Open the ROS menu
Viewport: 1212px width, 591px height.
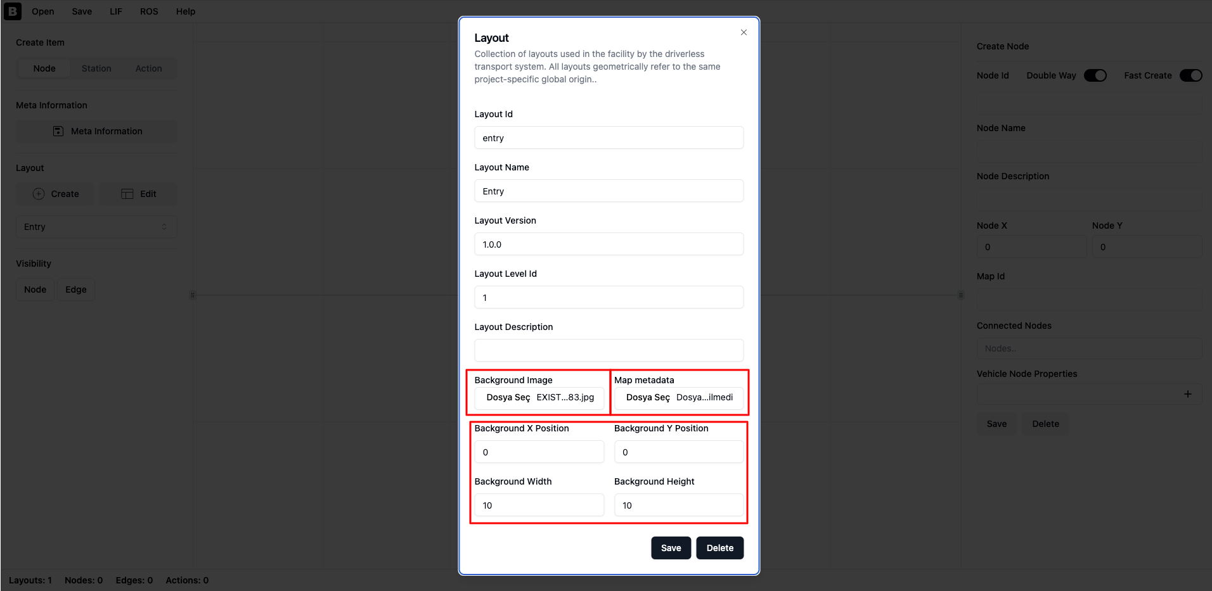click(x=150, y=11)
